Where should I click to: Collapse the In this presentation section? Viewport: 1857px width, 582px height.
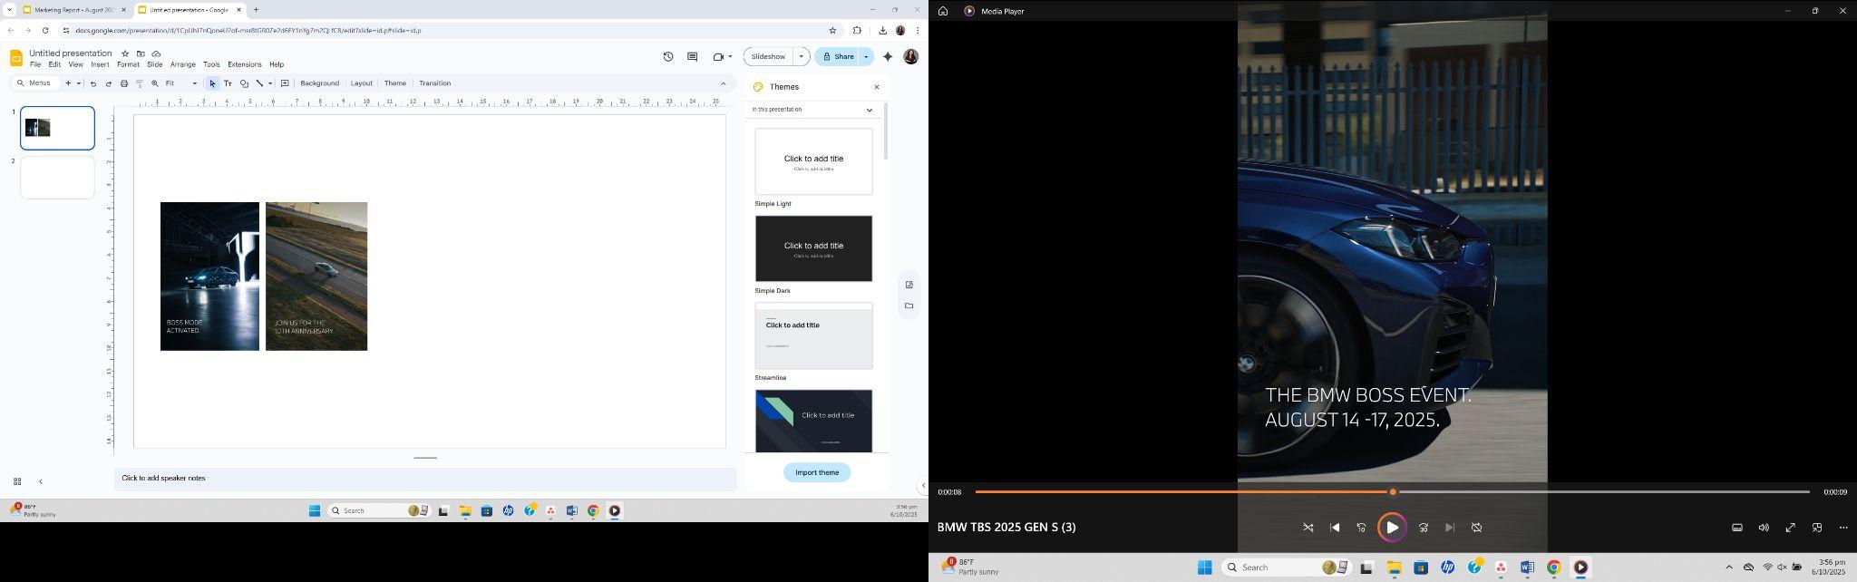[869, 110]
